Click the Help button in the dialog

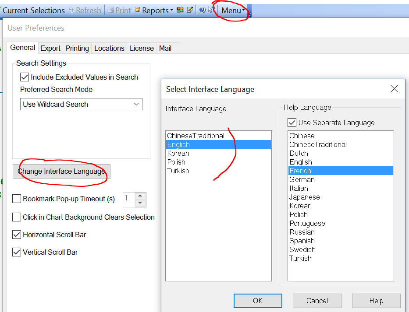pyautogui.click(x=376, y=301)
